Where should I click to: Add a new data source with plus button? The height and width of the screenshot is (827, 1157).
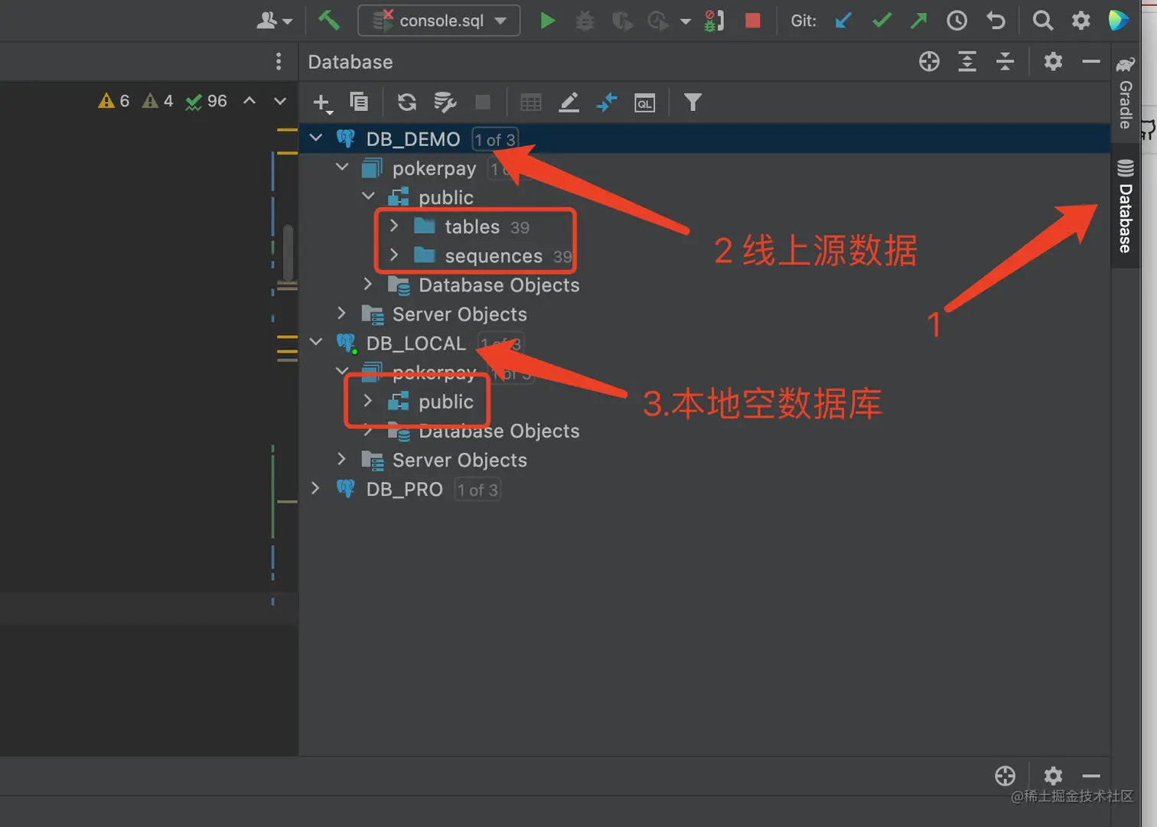pos(322,103)
